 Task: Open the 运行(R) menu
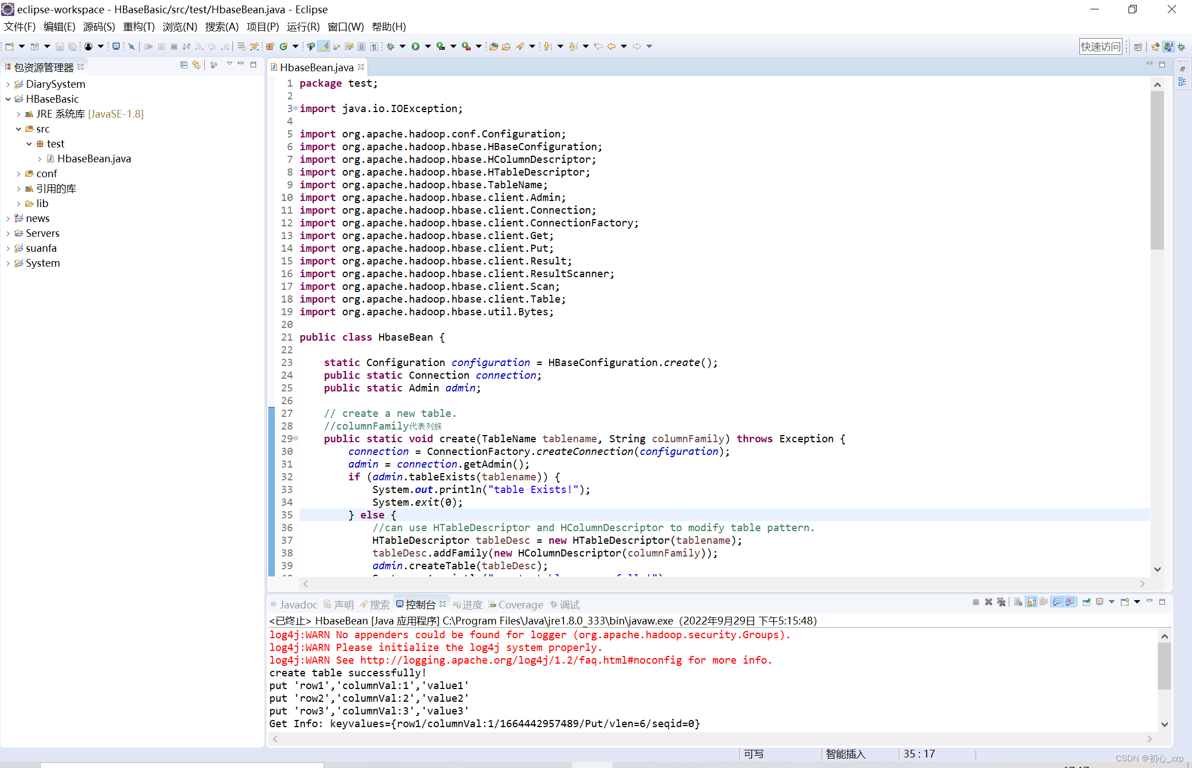point(303,27)
